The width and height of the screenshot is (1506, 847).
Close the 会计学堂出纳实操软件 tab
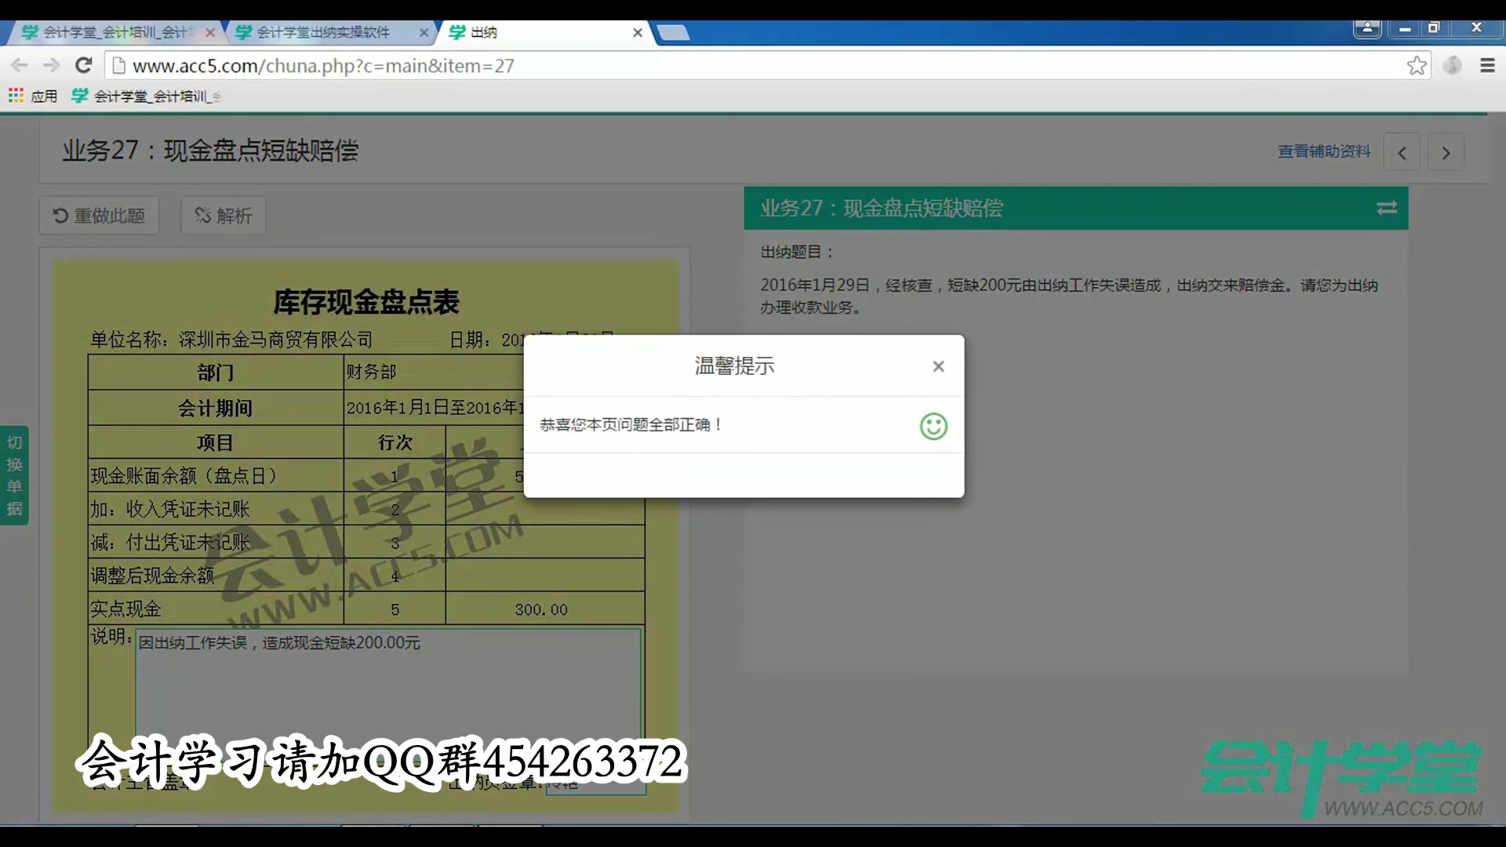pyautogui.click(x=424, y=32)
